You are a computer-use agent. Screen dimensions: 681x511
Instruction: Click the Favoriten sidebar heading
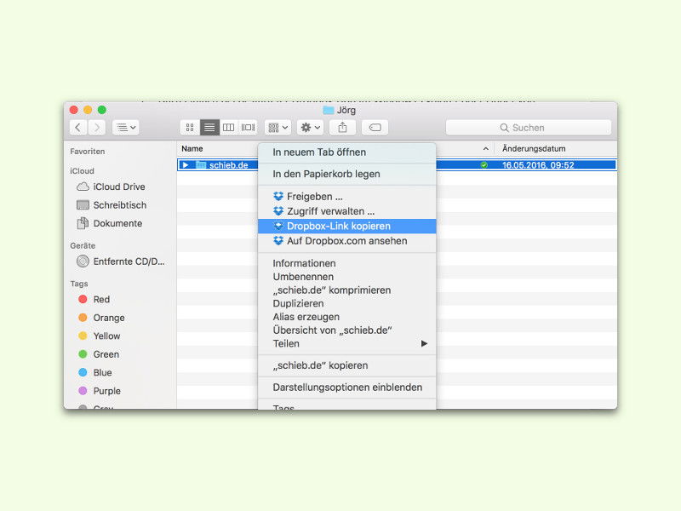(x=88, y=152)
